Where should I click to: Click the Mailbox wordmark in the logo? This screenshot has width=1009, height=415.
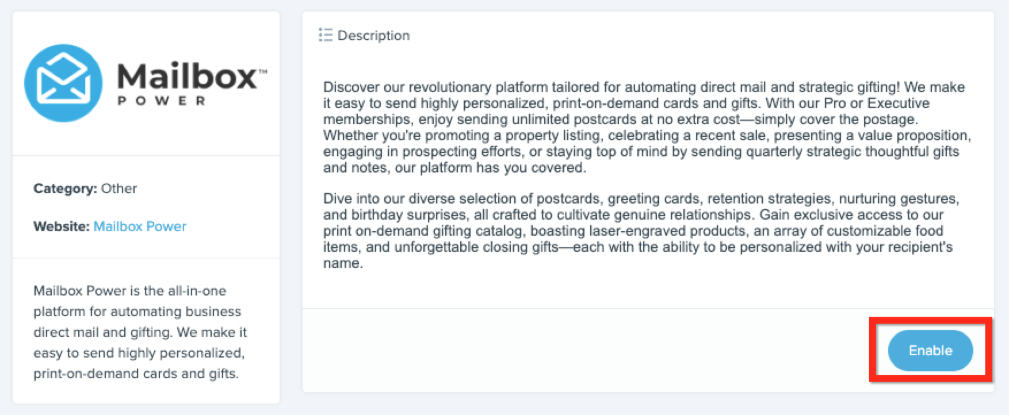[x=187, y=76]
